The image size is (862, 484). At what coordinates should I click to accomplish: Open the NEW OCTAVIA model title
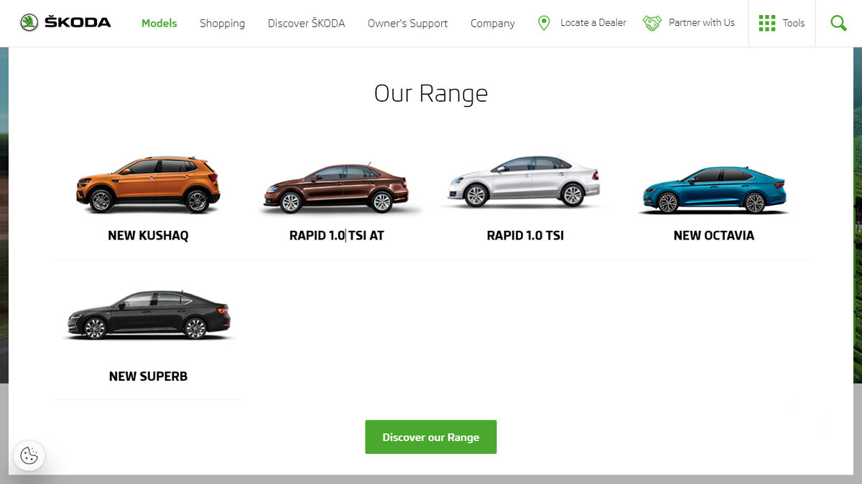714,235
